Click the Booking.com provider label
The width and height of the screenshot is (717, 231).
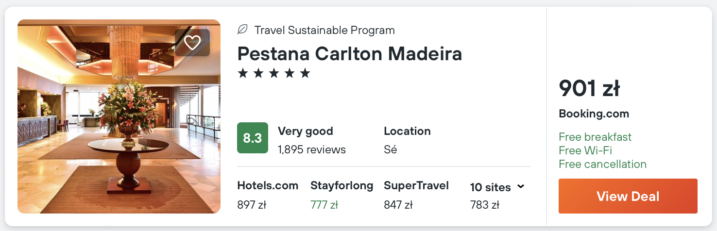tap(594, 114)
